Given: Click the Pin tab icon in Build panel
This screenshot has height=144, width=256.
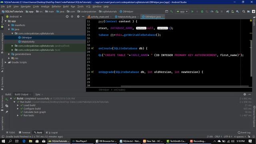Looking at the screenshot, I should pyautogui.click(x=7, y=112).
